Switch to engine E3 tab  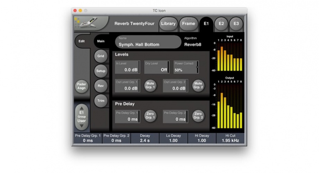[236, 24]
